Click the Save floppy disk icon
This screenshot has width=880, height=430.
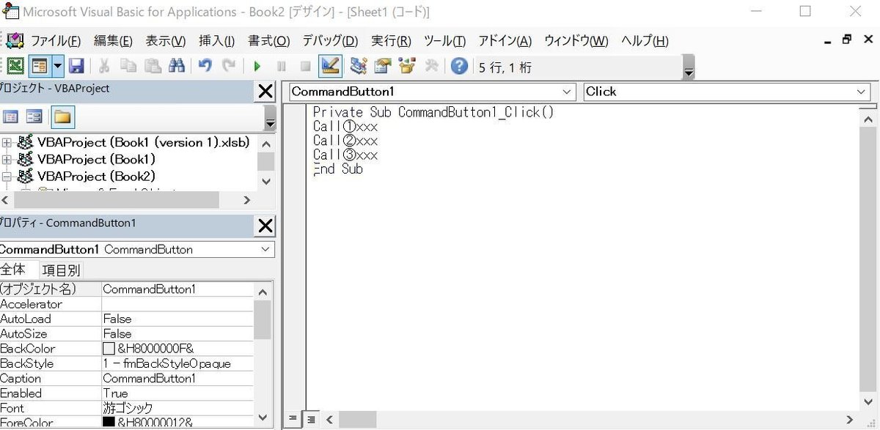coord(76,67)
